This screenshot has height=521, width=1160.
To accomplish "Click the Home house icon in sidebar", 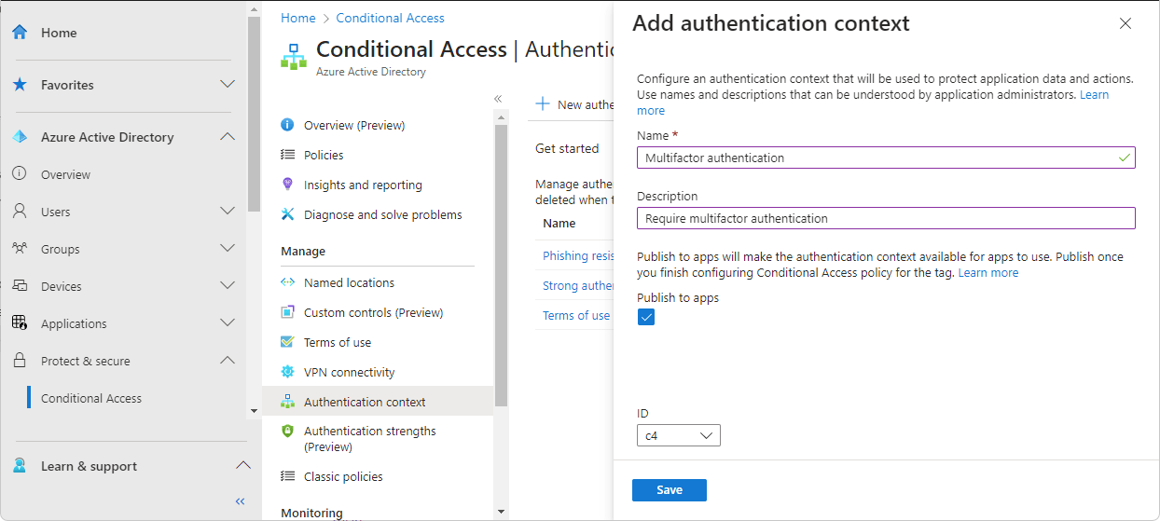I will 20,33.
